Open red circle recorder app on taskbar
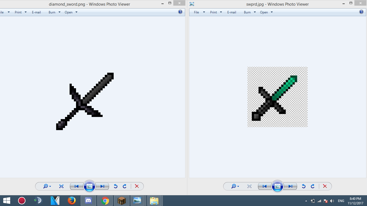Screen dimensions: 367x206 tap(21, 201)
